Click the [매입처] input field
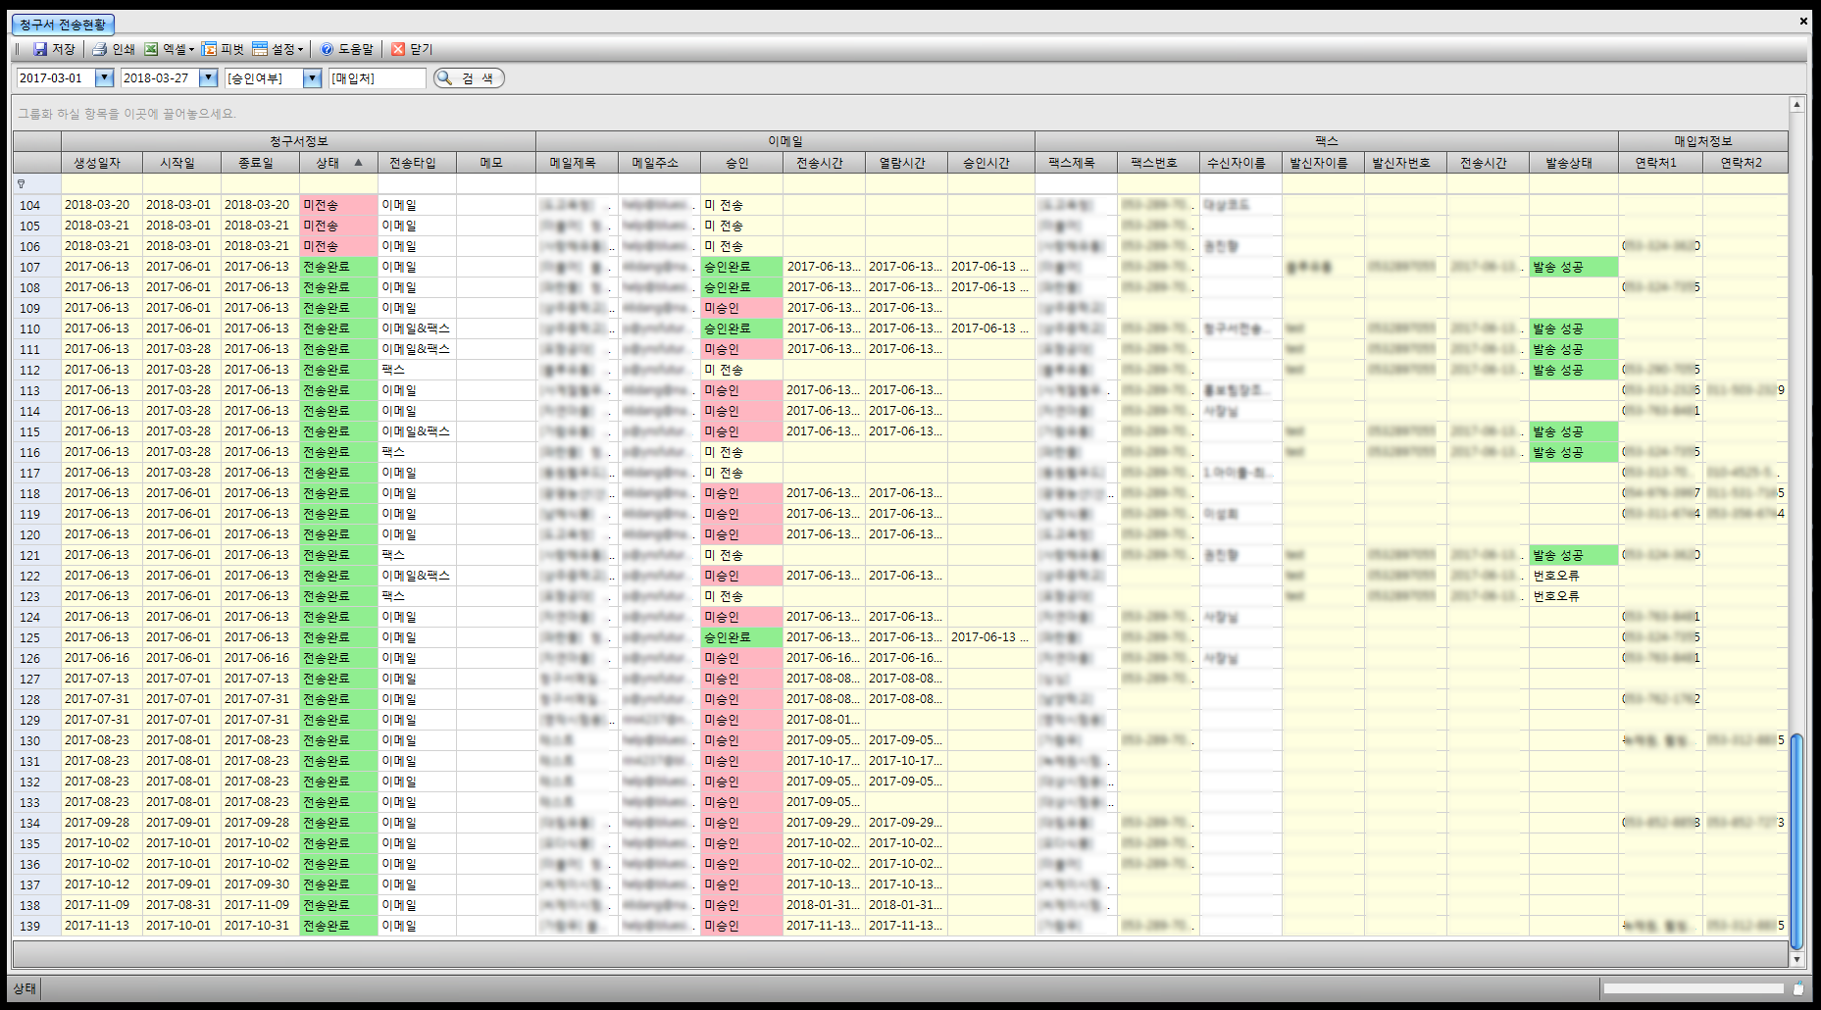The width and height of the screenshot is (1821, 1010). (377, 78)
